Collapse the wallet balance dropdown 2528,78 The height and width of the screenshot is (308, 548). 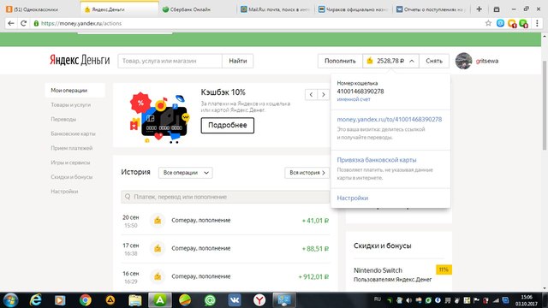[x=390, y=61]
